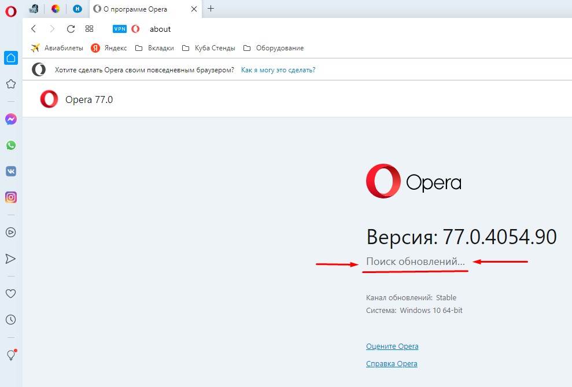Toggle the VPN badge in address bar
This screenshot has height=387, width=572.
tap(120, 29)
